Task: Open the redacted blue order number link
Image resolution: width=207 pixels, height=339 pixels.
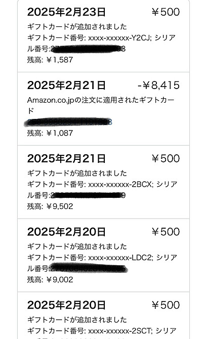Action: pos(68,122)
